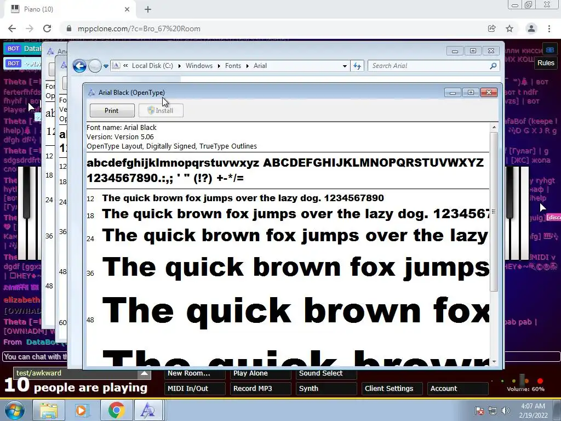Open recent locations dropdown beside forward arrow
561x421 pixels.
(x=106, y=66)
